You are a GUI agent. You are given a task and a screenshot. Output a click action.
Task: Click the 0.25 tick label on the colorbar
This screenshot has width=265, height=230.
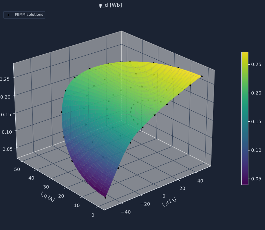point(256,64)
